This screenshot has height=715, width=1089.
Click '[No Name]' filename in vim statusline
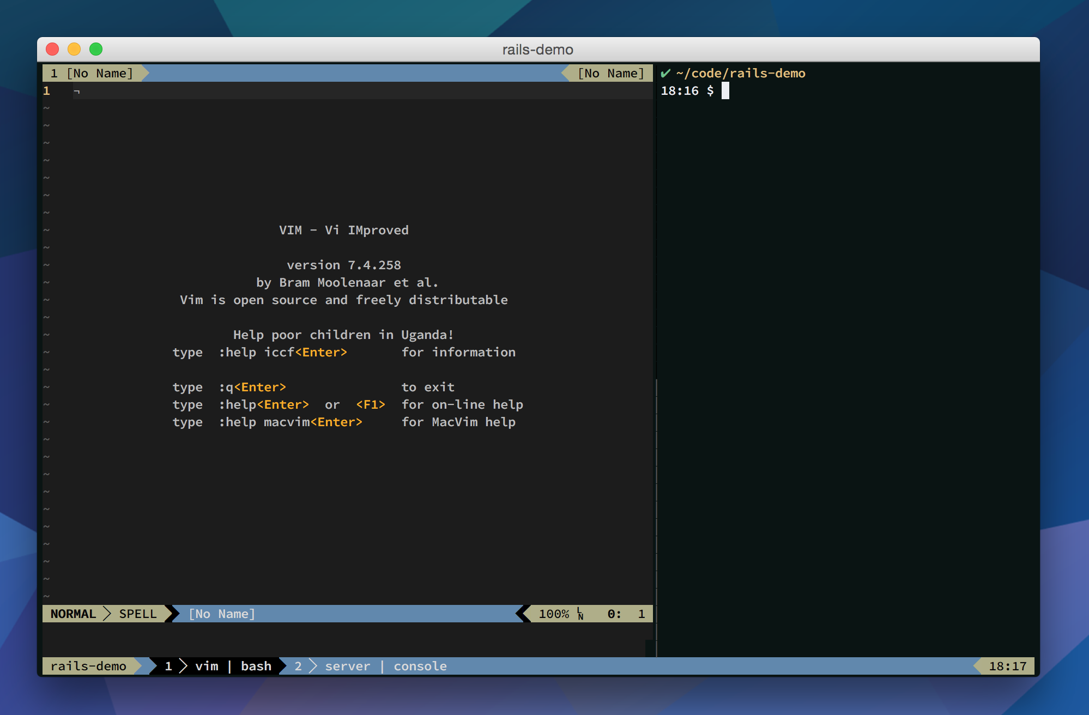coord(222,614)
